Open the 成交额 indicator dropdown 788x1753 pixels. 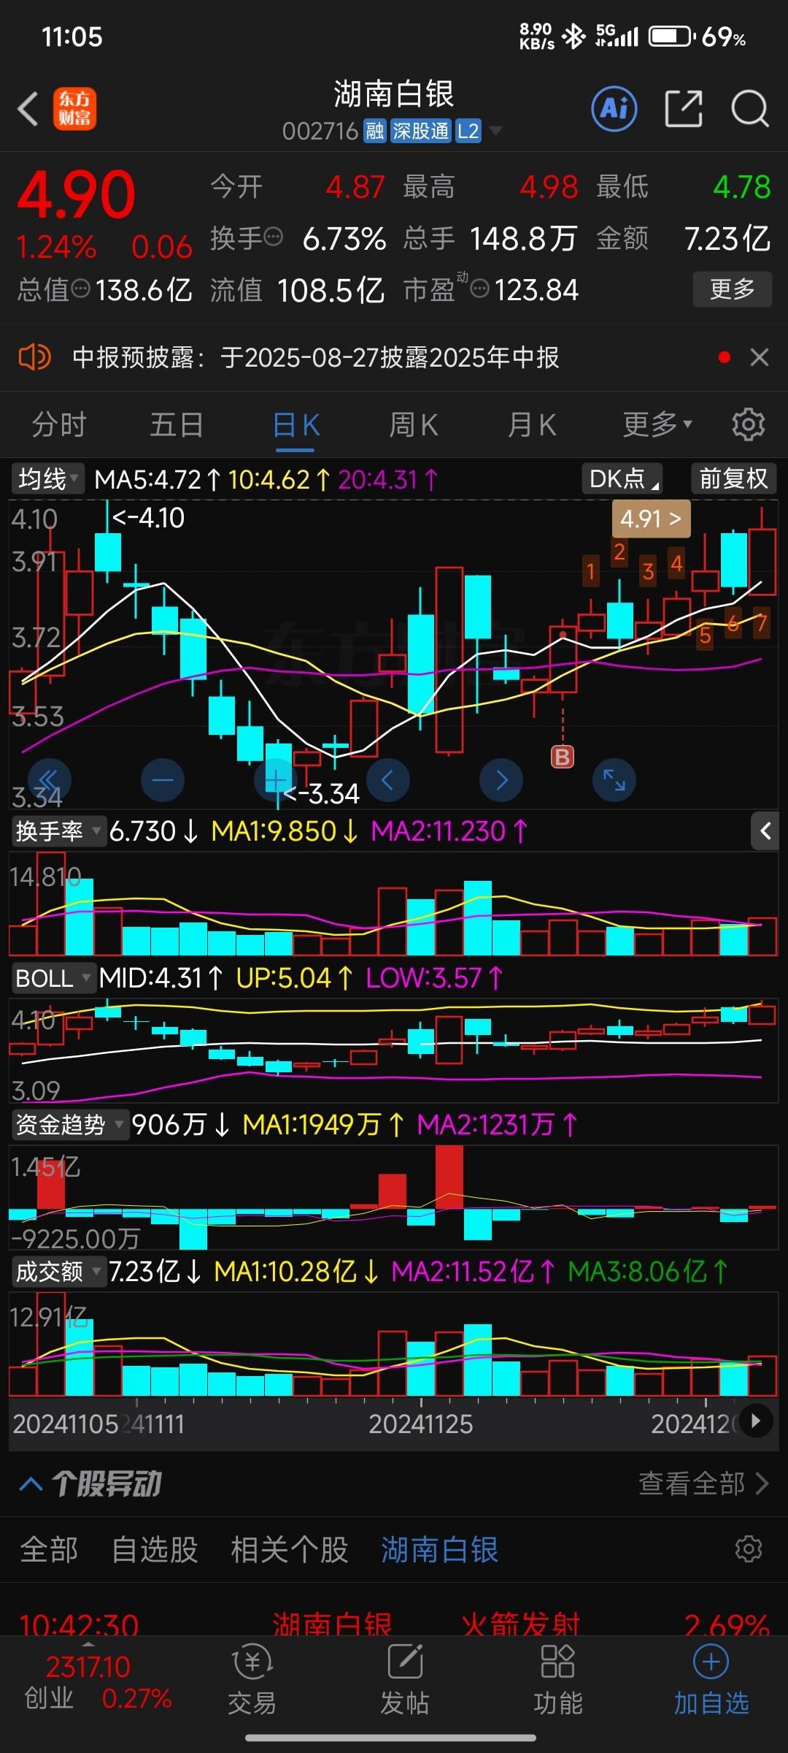point(58,1272)
